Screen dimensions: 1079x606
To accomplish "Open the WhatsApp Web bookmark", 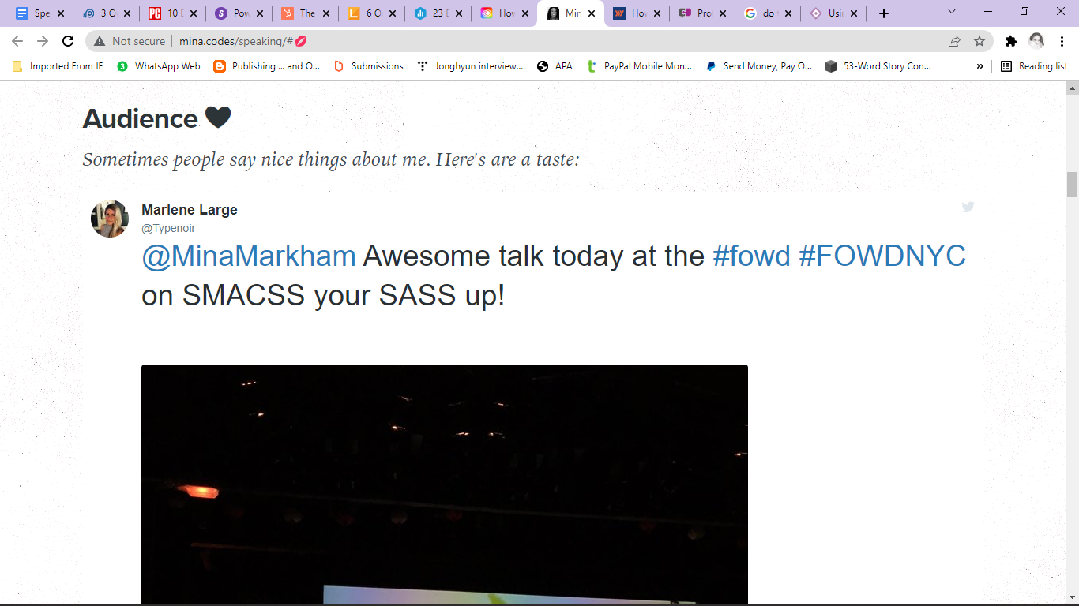I will click(159, 66).
